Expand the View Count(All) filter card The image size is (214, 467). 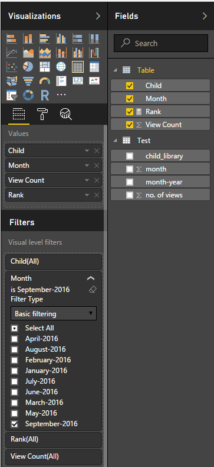click(x=54, y=456)
